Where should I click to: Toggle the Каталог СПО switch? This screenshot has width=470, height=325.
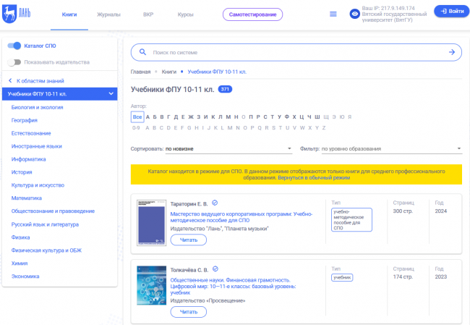click(14, 46)
